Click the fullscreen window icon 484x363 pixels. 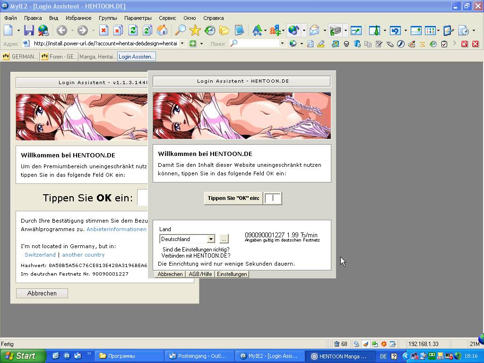(356, 30)
